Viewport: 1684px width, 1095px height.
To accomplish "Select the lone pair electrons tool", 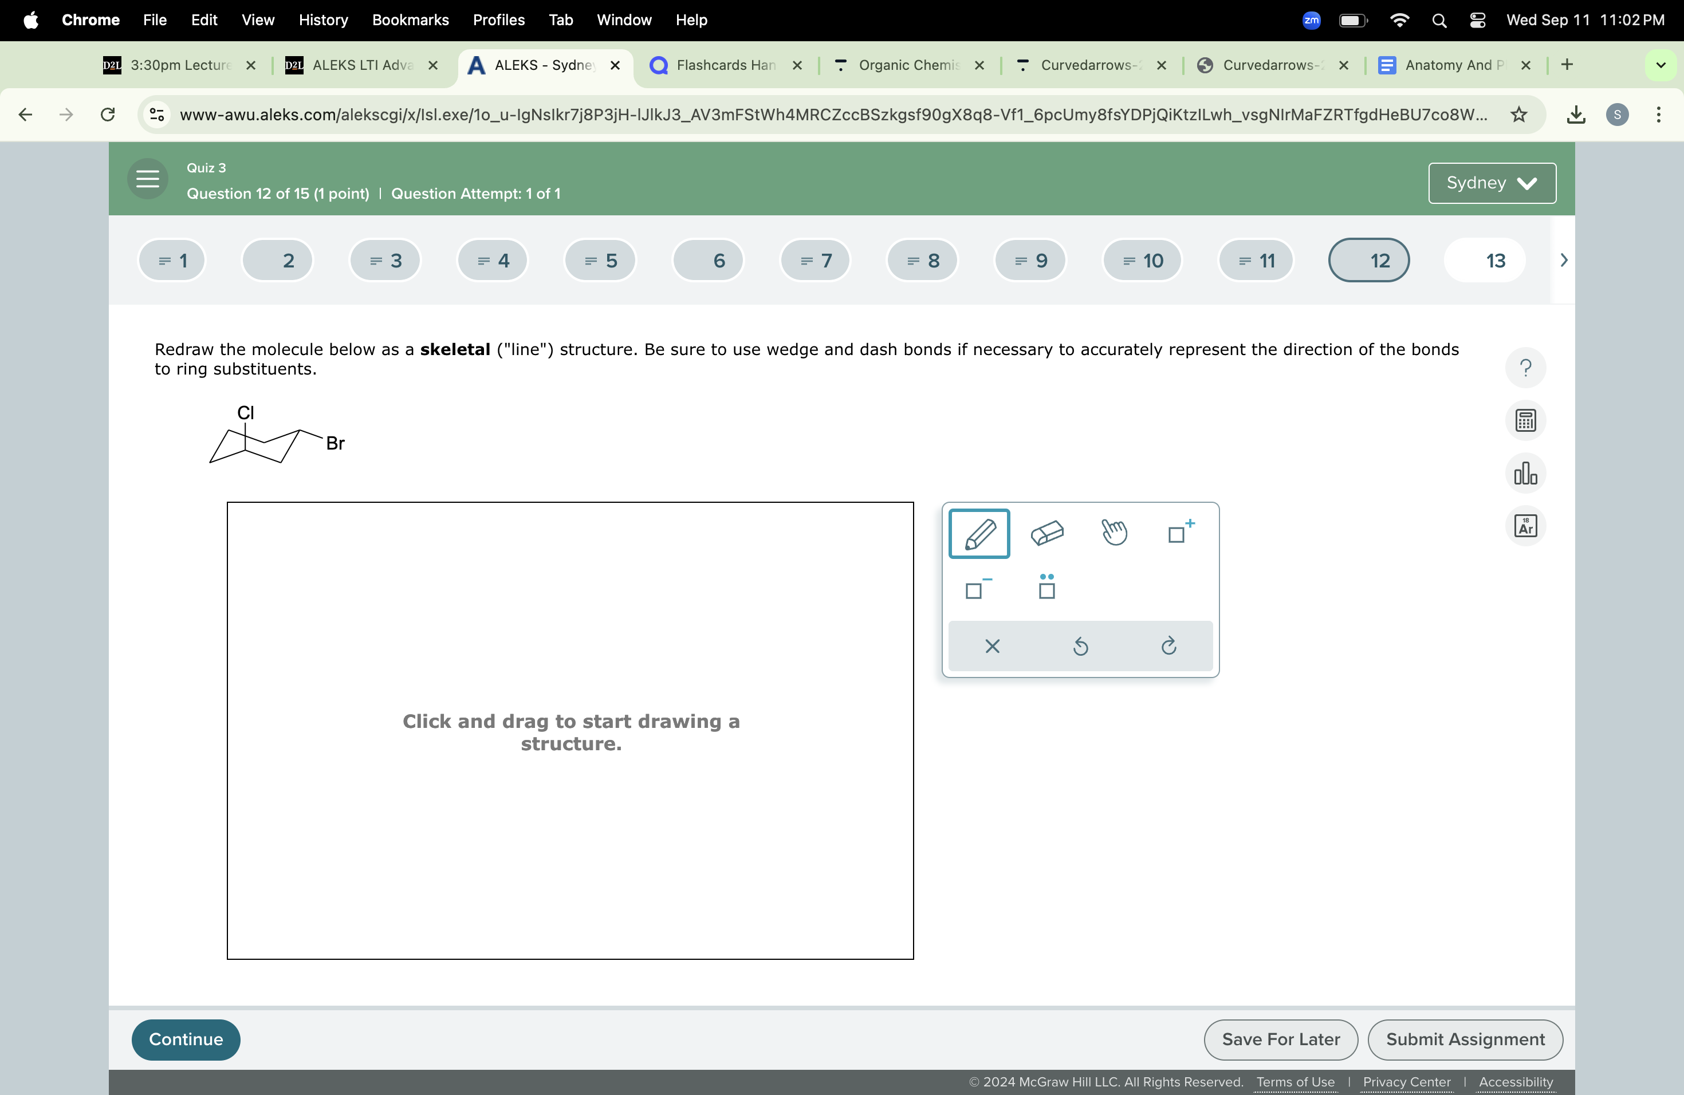I will pos(1046,587).
